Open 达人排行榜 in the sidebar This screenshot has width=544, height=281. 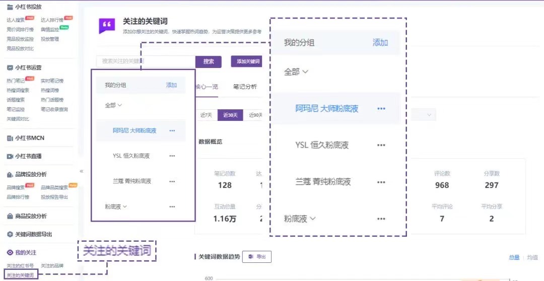point(52,20)
